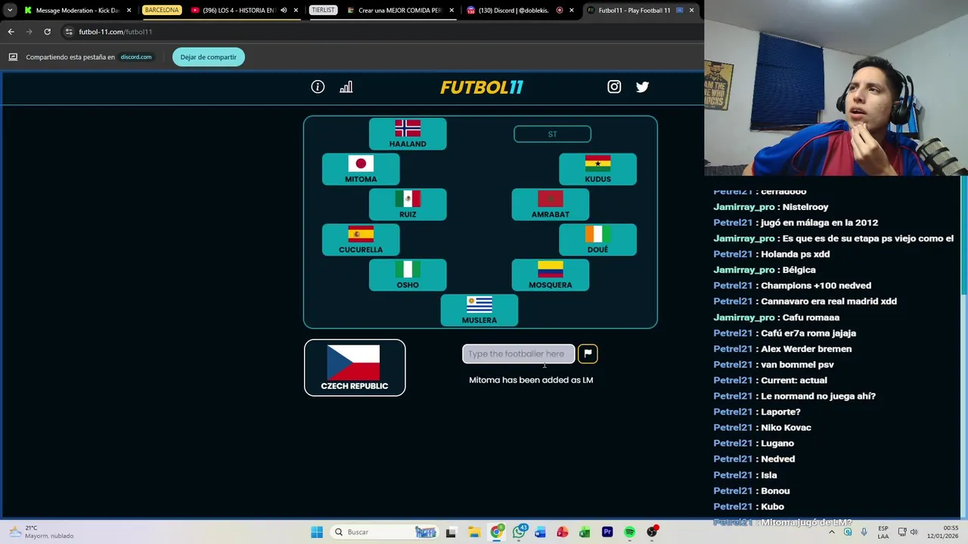Click the Mitoma player card

pos(361,169)
